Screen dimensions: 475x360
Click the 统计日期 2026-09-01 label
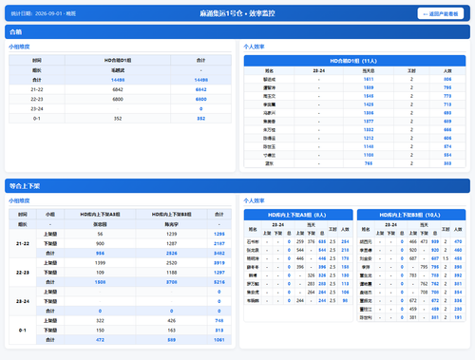point(44,13)
